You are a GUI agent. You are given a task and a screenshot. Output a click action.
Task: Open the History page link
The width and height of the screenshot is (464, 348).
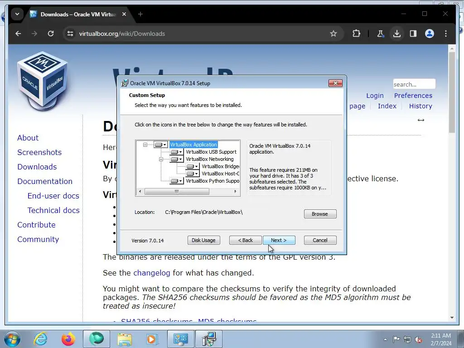420,106
